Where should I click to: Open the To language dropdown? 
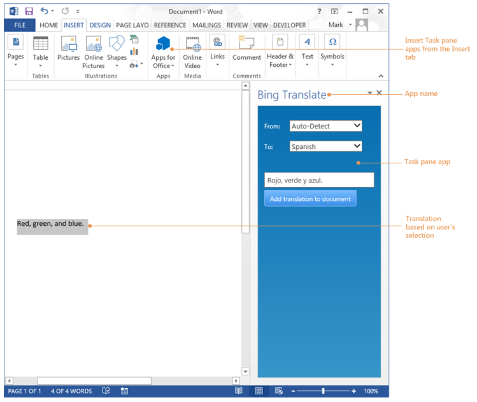(325, 146)
